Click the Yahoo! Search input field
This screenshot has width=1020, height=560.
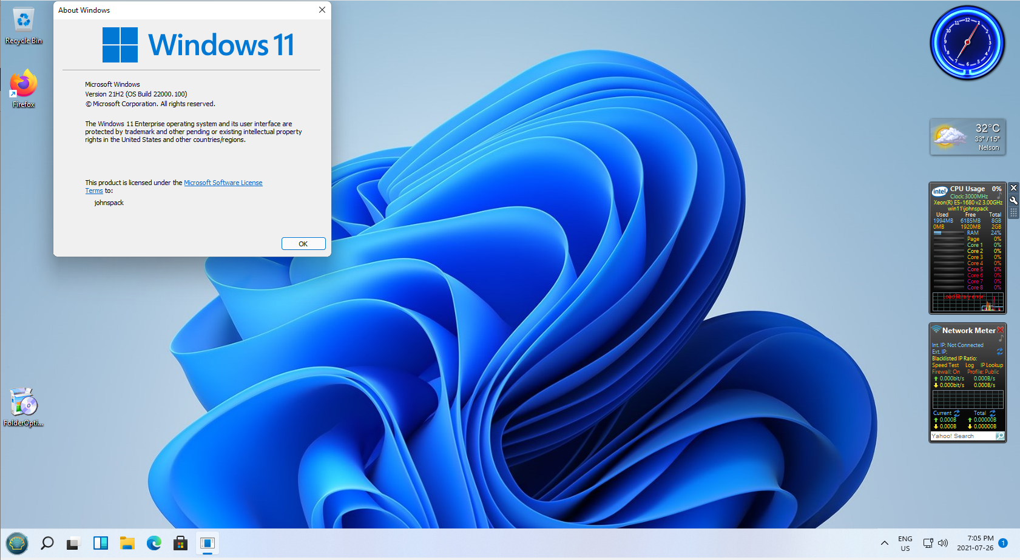click(963, 436)
